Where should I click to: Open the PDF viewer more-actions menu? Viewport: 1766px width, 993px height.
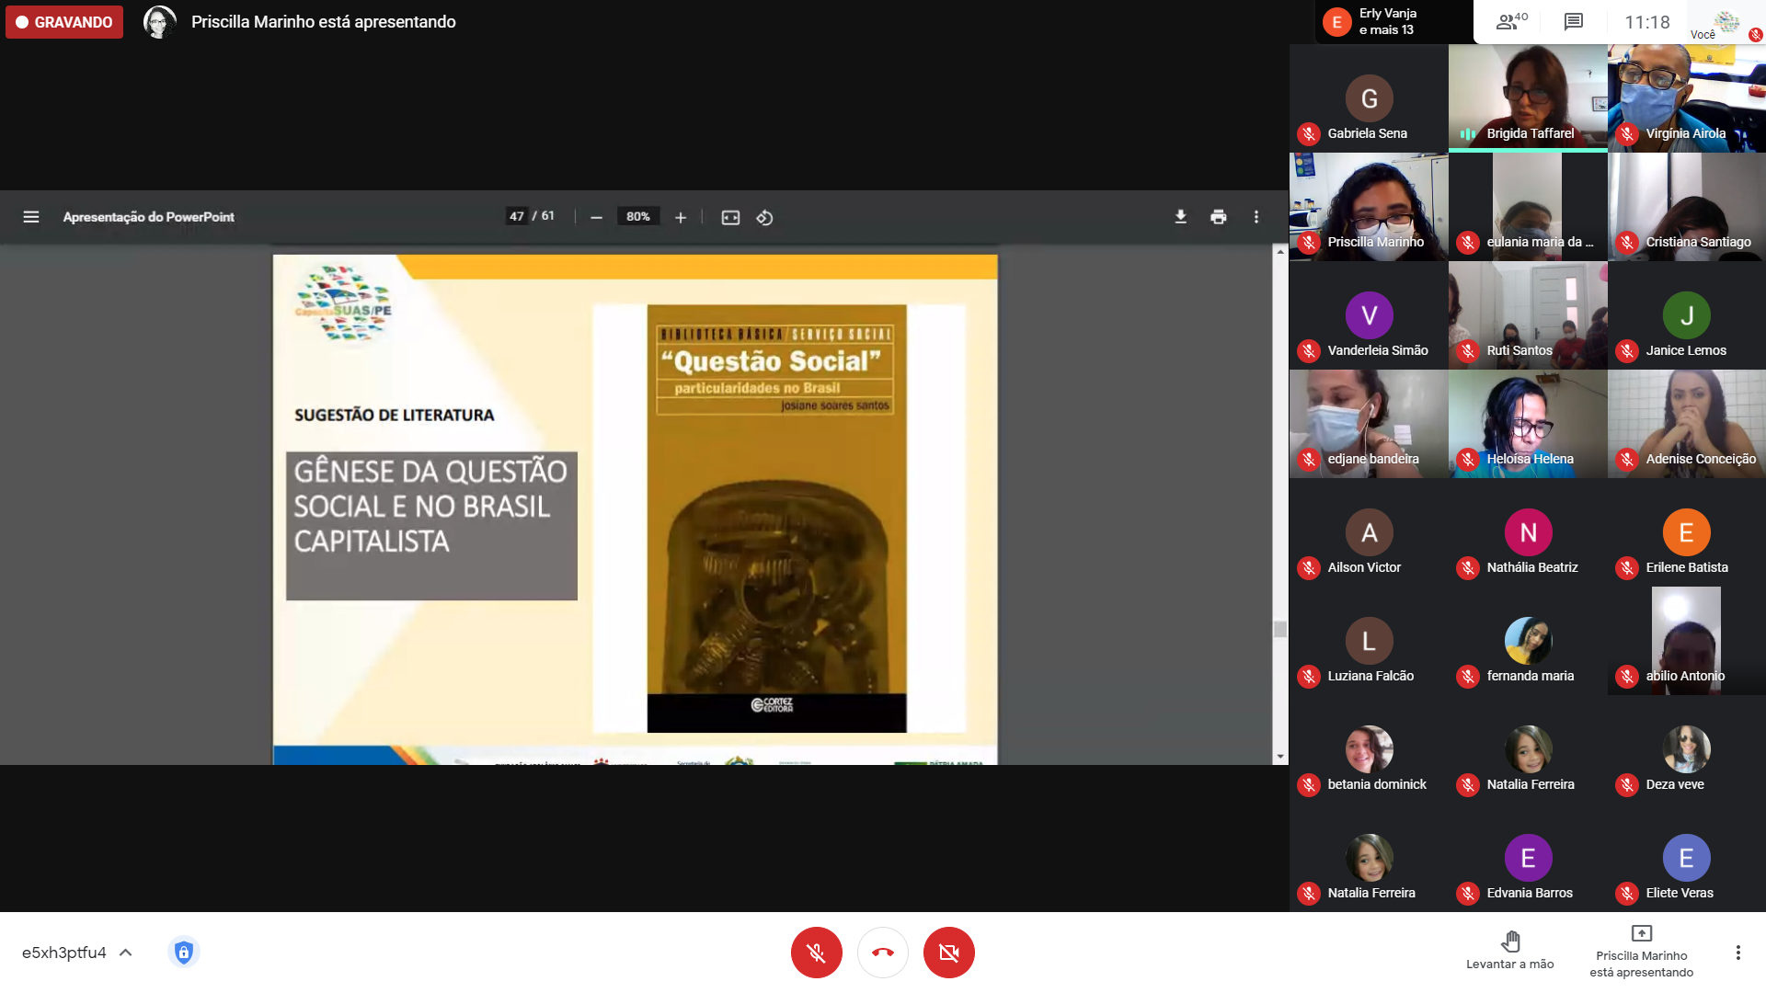(x=1256, y=217)
